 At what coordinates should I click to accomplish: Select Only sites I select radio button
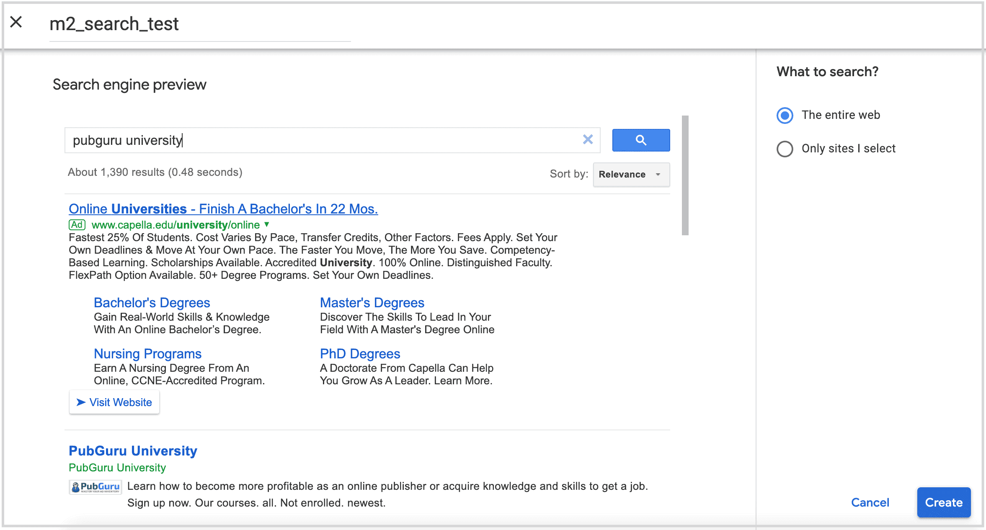click(784, 149)
